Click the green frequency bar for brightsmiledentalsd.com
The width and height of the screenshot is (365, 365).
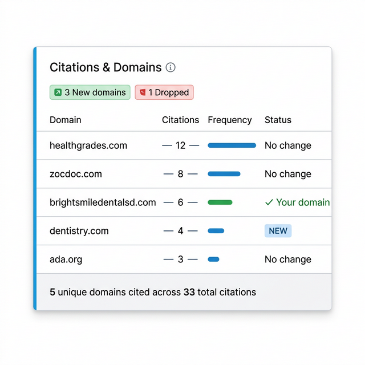click(220, 202)
